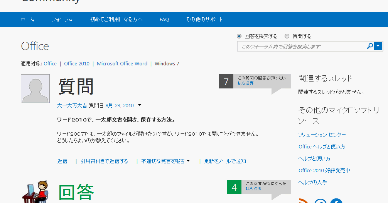388x203 pixels.
Task: Open the FAQ navigation item
Action: pyautogui.click(x=164, y=20)
